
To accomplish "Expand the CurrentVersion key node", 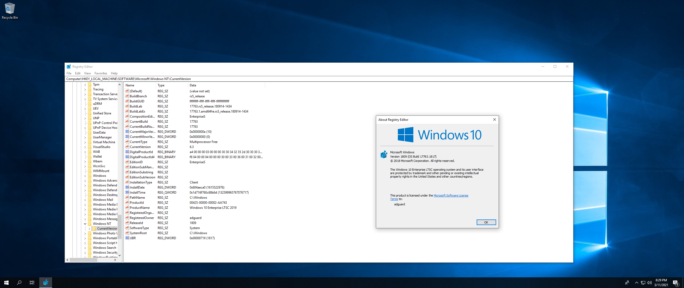I will pos(90,229).
